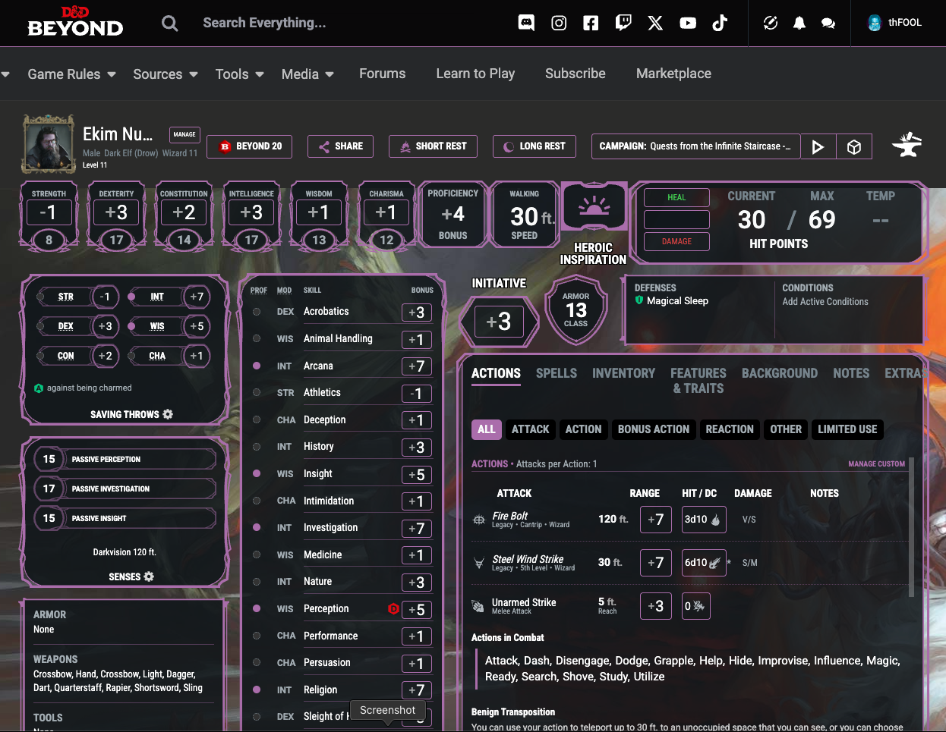Click the Beyond 20 button

point(250,146)
